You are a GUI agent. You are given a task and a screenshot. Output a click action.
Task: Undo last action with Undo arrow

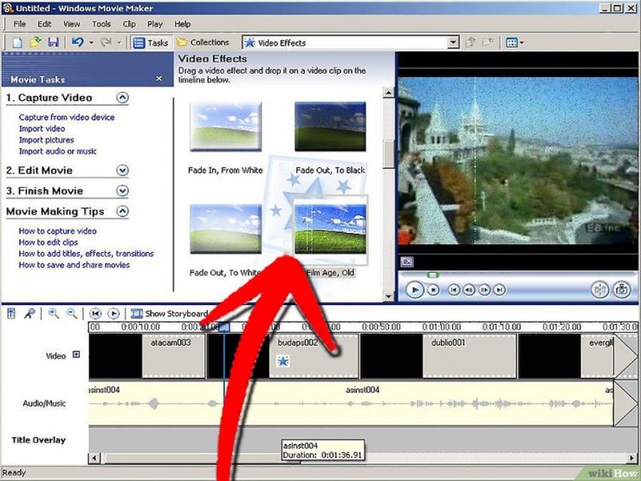point(78,42)
